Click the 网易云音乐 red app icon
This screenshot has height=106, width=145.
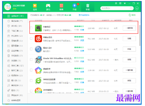38,39
